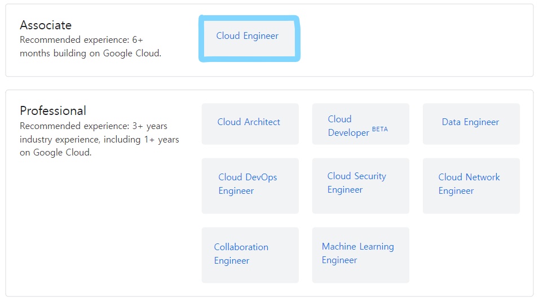539x302 pixels.
Task: Open the Cloud Security Engineer certification
Action: (x=361, y=185)
